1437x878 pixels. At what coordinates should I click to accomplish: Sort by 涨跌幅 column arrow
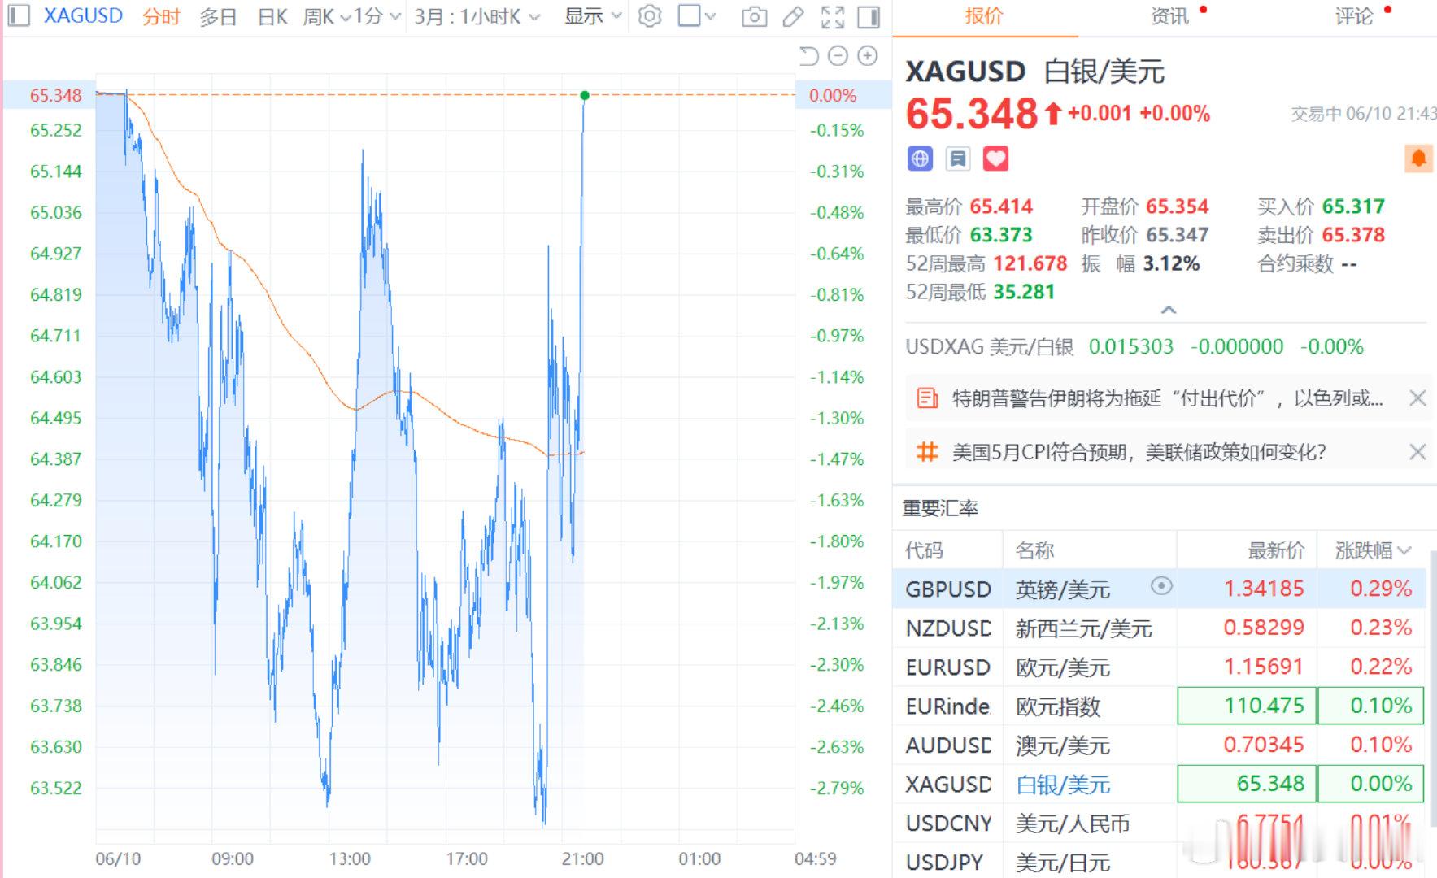tap(1403, 550)
